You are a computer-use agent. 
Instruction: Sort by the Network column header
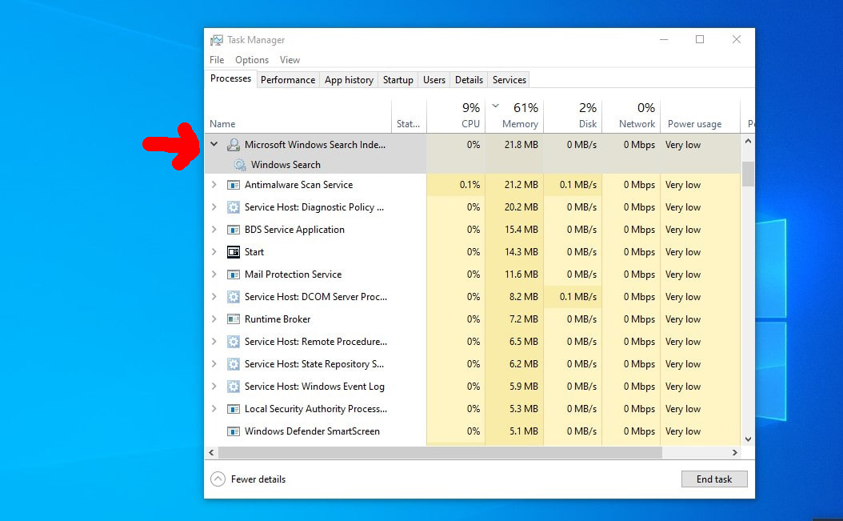click(631, 116)
